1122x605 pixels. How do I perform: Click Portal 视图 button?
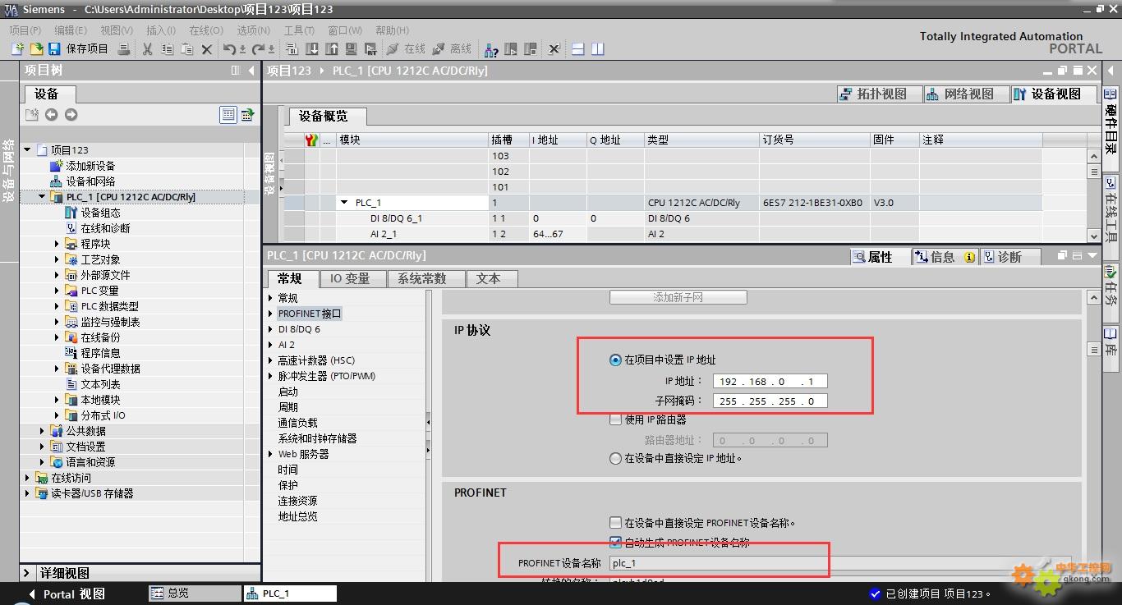click(66, 594)
